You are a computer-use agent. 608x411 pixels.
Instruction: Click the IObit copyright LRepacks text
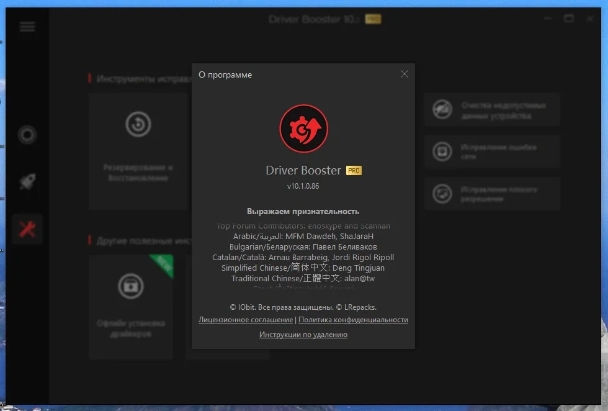click(x=303, y=307)
